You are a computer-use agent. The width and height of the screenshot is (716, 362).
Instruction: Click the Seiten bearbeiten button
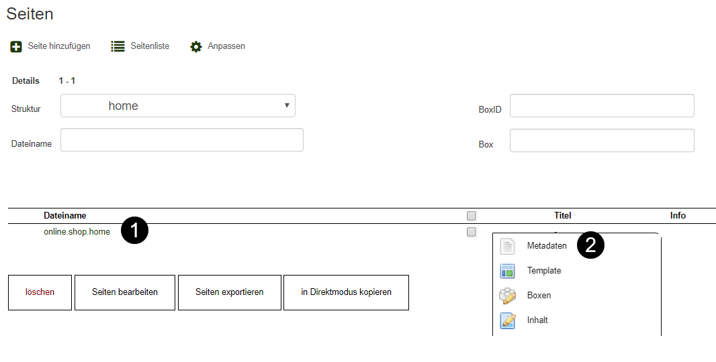pyautogui.click(x=125, y=292)
